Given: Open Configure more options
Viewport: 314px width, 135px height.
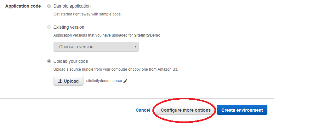Looking at the screenshot, I should click(x=186, y=110).
